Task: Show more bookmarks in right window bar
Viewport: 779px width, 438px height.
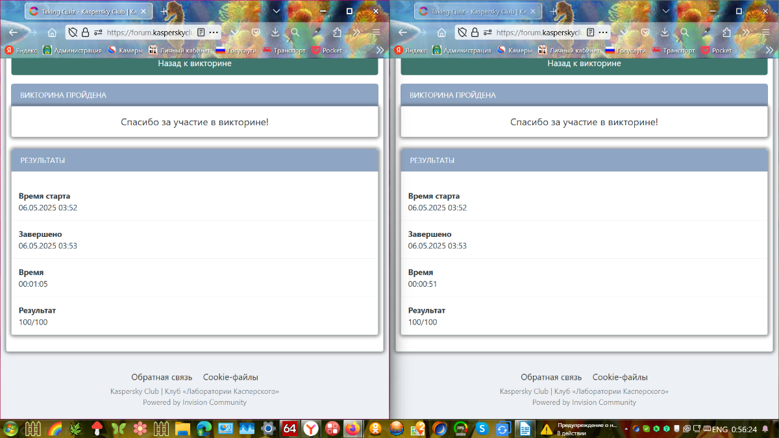Action: (x=769, y=50)
